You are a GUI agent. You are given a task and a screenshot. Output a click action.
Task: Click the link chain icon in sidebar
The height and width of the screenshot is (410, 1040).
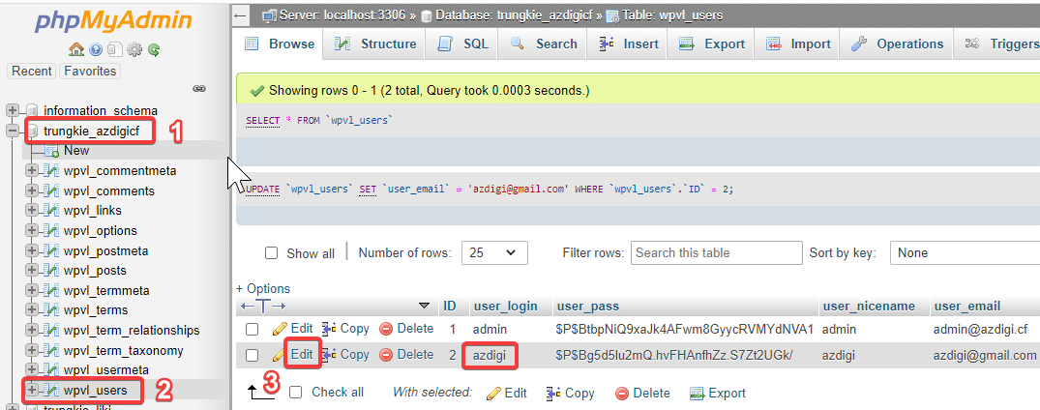(199, 88)
